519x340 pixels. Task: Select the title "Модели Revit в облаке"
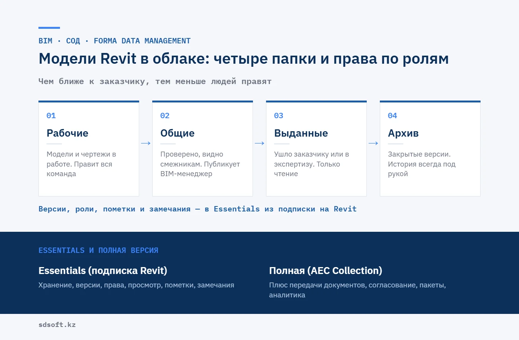pyautogui.click(x=124, y=59)
